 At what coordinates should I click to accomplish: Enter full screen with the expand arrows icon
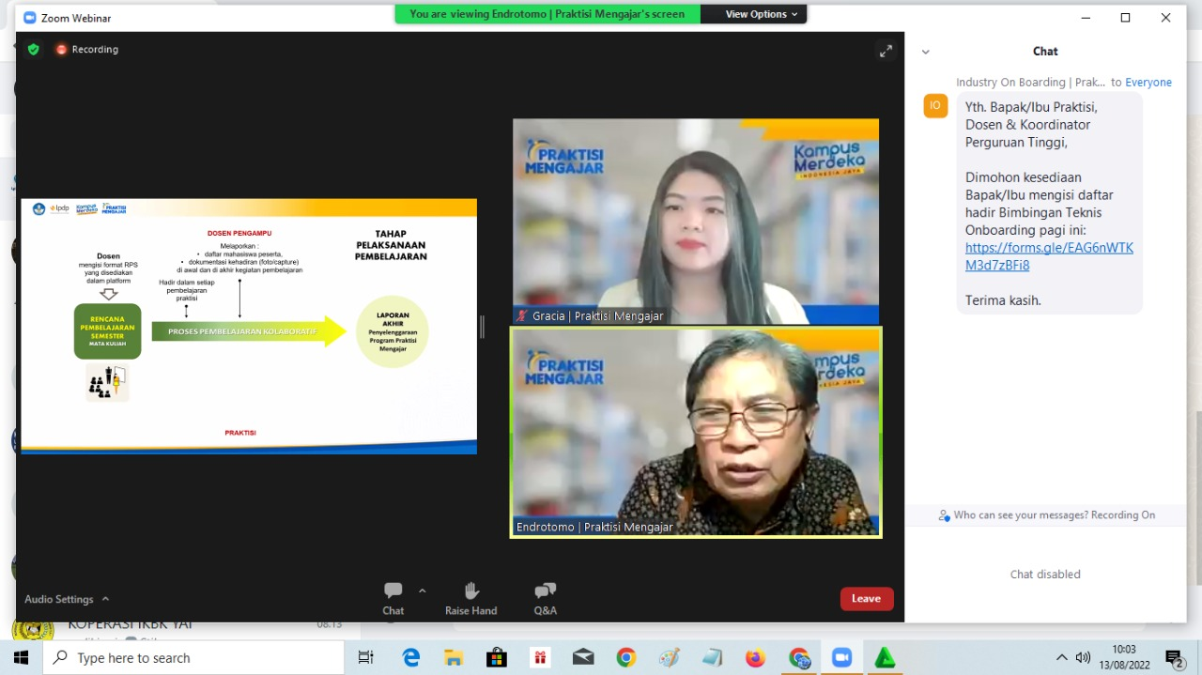tap(886, 51)
